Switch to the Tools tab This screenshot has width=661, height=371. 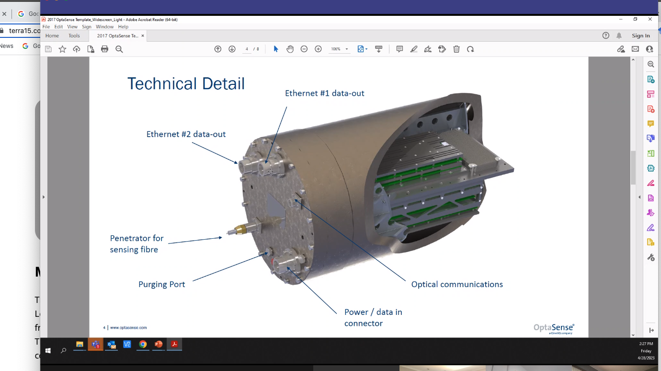74,35
